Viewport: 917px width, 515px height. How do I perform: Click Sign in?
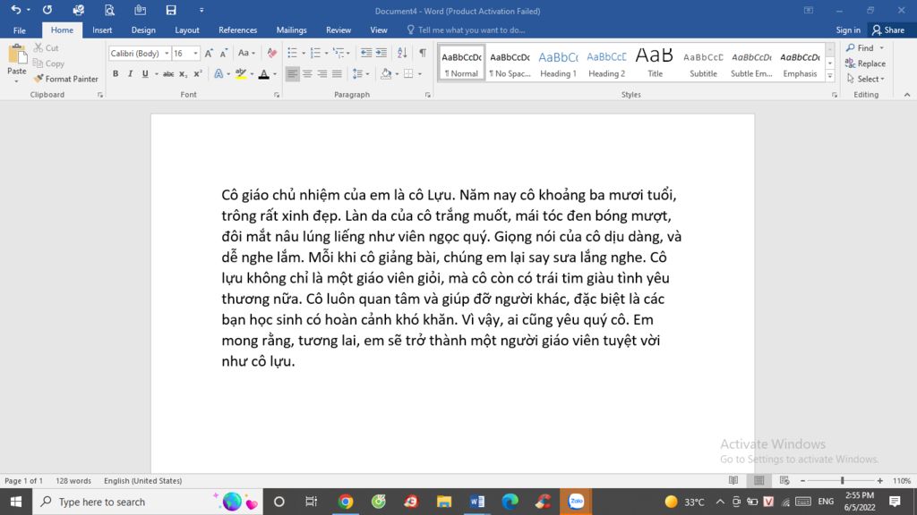click(x=848, y=30)
